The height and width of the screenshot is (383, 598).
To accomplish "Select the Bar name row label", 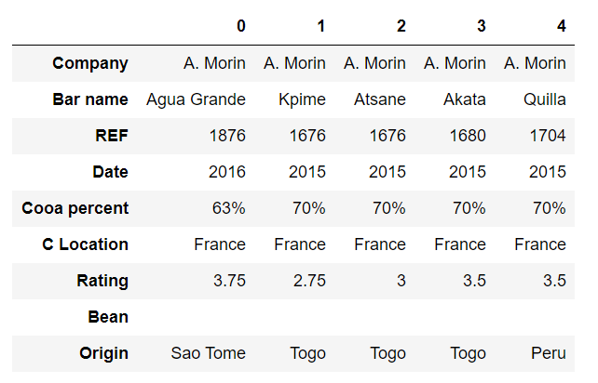I will (89, 99).
